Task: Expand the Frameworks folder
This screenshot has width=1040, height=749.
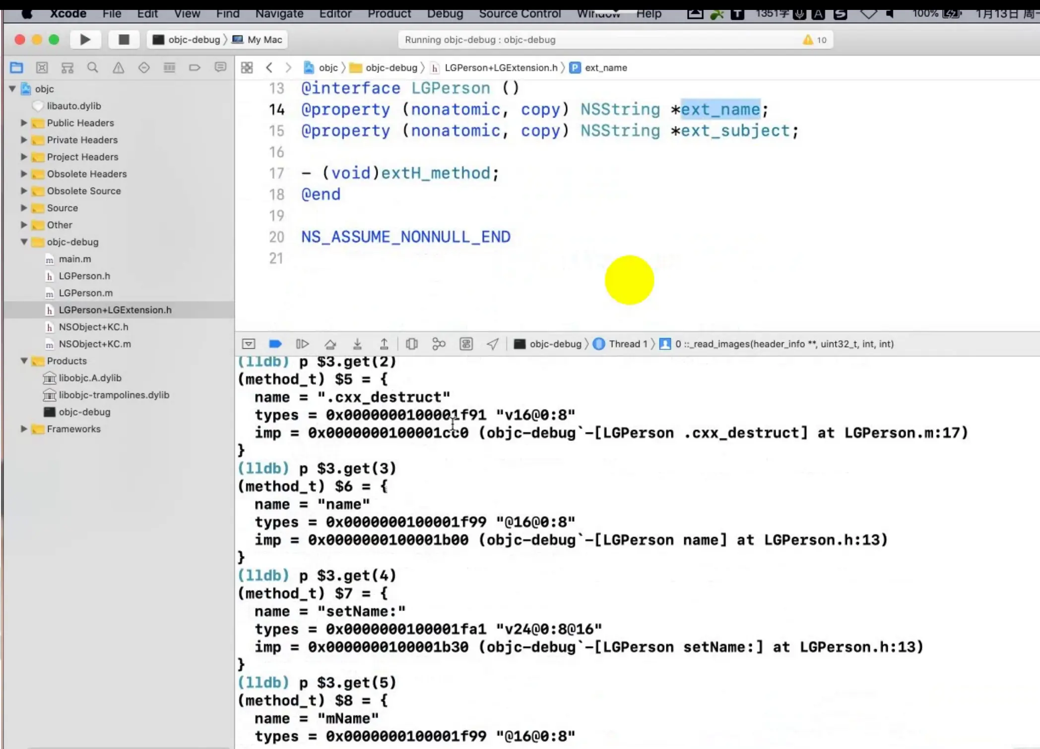Action: (23, 429)
